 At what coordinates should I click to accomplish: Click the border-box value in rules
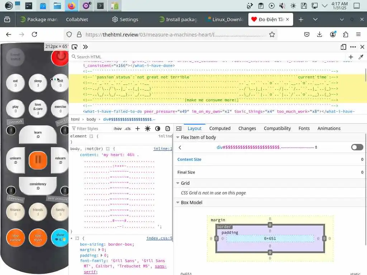coord(120,244)
